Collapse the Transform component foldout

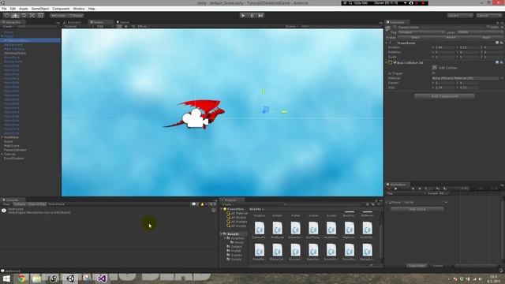[387, 43]
